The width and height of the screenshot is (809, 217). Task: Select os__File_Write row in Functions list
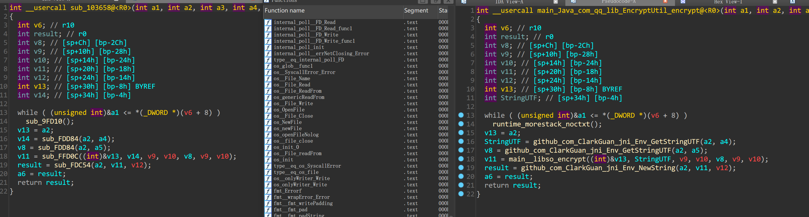click(356, 104)
